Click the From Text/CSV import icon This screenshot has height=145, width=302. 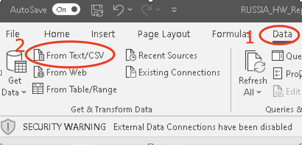coord(39,55)
